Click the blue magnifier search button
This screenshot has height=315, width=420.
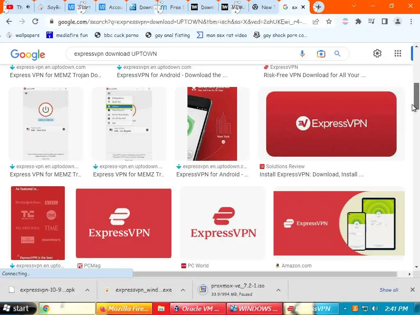338,54
